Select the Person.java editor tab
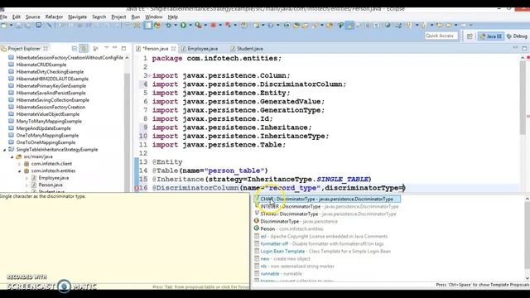Viewport: 530px width, 298px height. [156, 49]
